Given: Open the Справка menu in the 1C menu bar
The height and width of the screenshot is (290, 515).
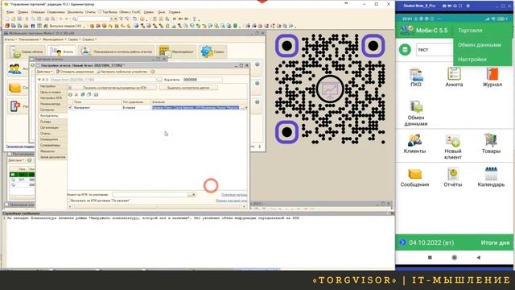Looking at the screenshot, I should tap(174, 12).
